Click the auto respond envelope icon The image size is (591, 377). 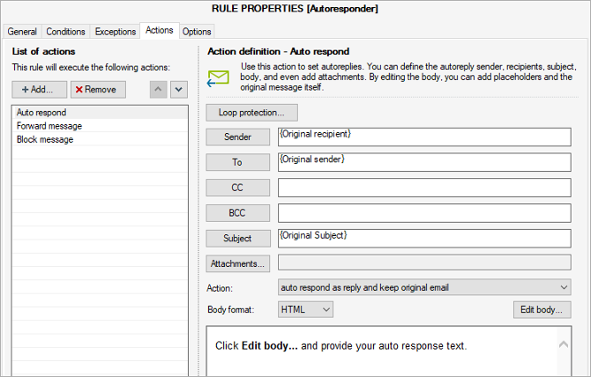click(x=218, y=78)
